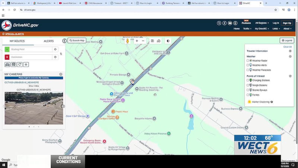
Task: Click the Destination input field
Action: 31,57
